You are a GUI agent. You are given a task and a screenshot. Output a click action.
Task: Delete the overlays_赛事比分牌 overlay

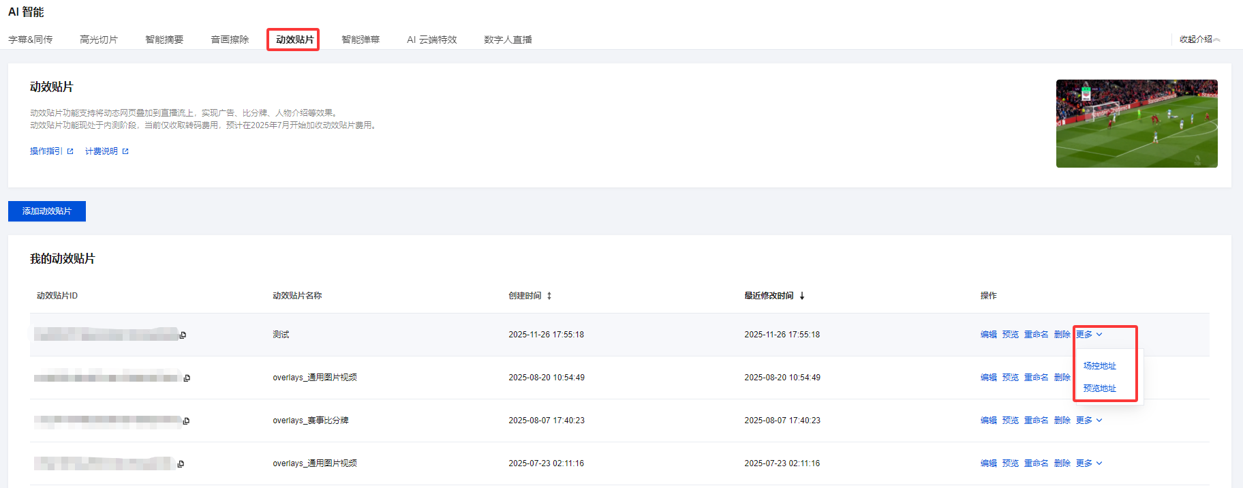pos(1062,421)
